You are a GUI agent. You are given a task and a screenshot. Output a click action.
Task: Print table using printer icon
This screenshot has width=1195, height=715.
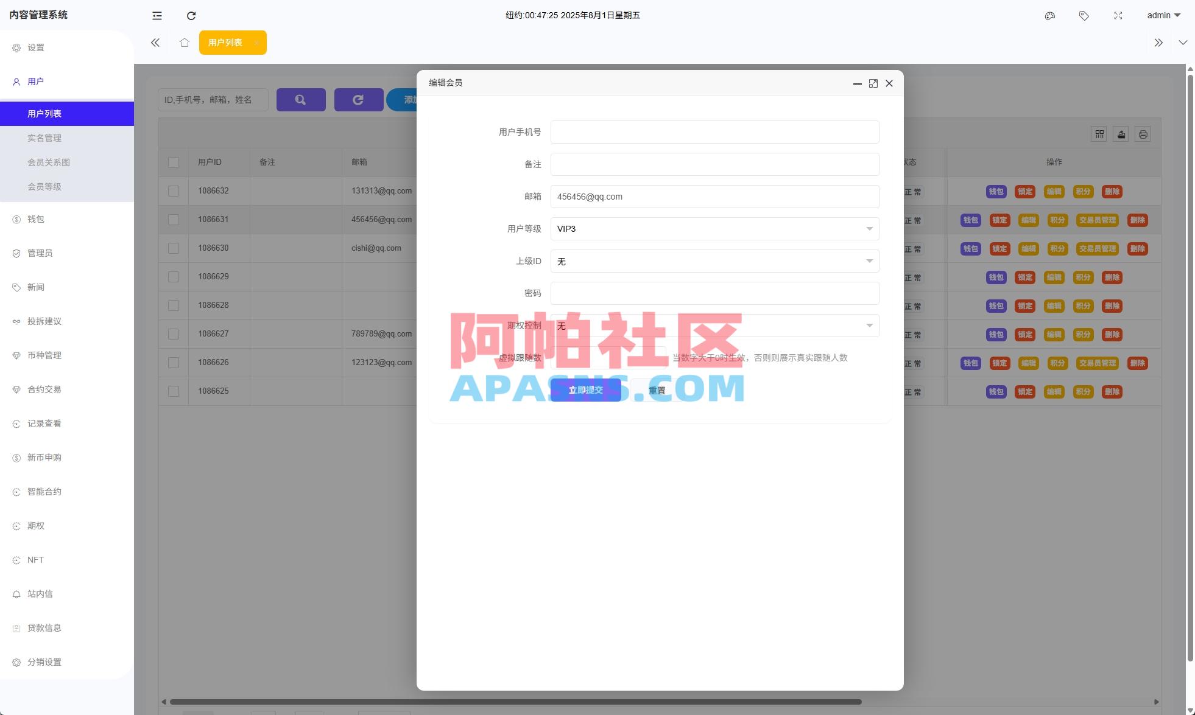(1143, 134)
